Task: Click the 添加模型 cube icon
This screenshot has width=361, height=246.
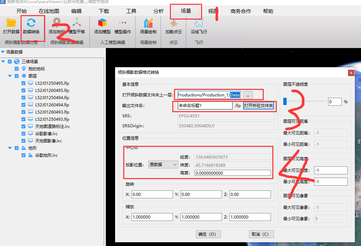Action: point(102,23)
